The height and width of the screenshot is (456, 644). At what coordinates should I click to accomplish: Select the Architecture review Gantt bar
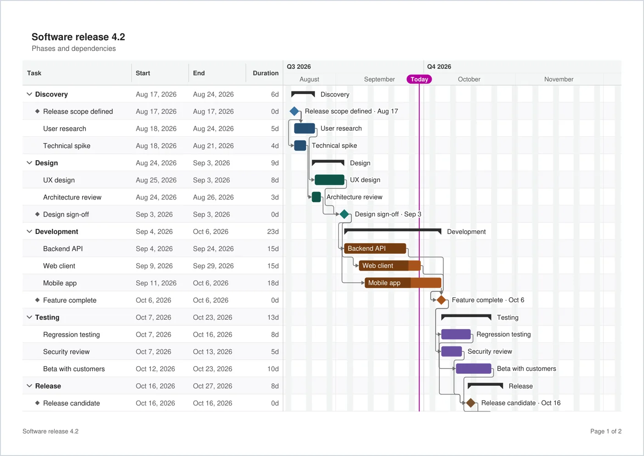[316, 197]
